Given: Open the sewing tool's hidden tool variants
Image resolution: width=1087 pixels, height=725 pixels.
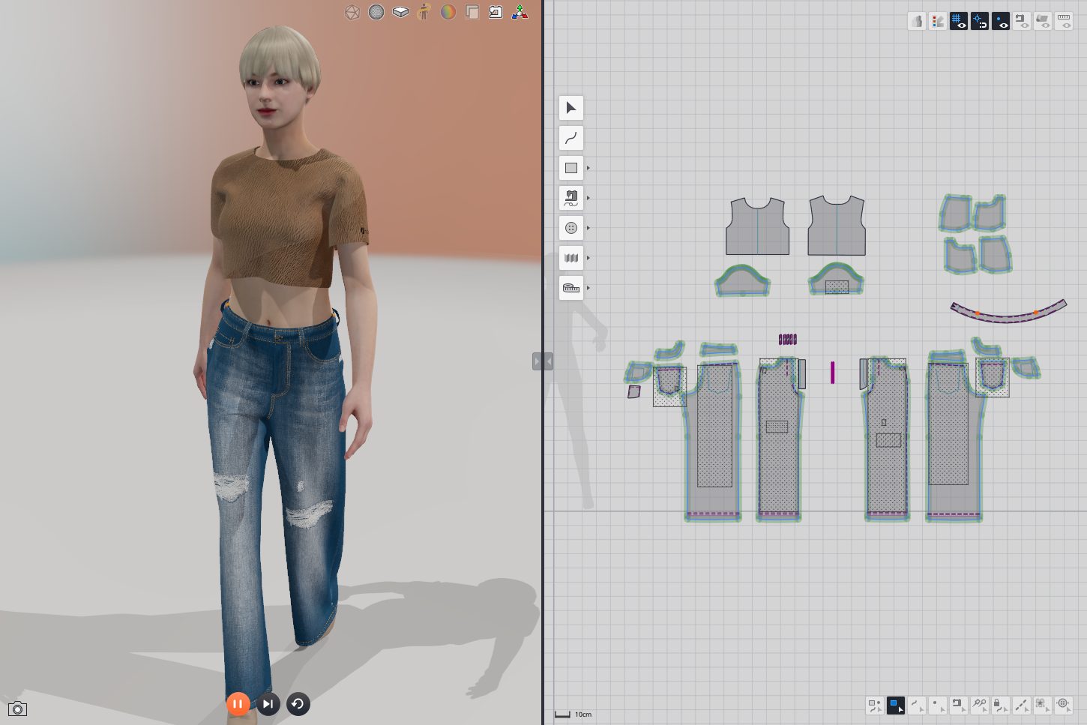Looking at the screenshot, I should [587, 197].
